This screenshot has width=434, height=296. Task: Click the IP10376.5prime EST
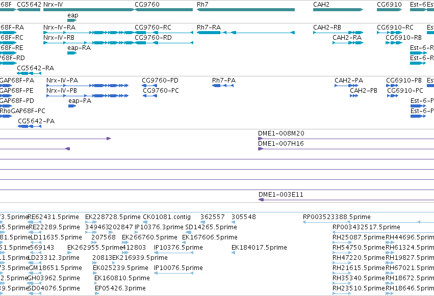coord(173,253)
